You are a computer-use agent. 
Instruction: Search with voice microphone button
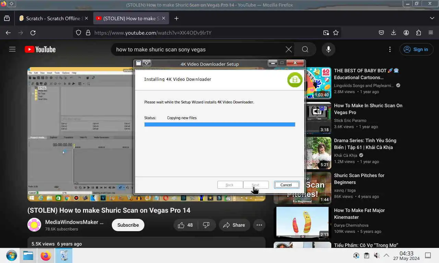[x=329, y=50]
